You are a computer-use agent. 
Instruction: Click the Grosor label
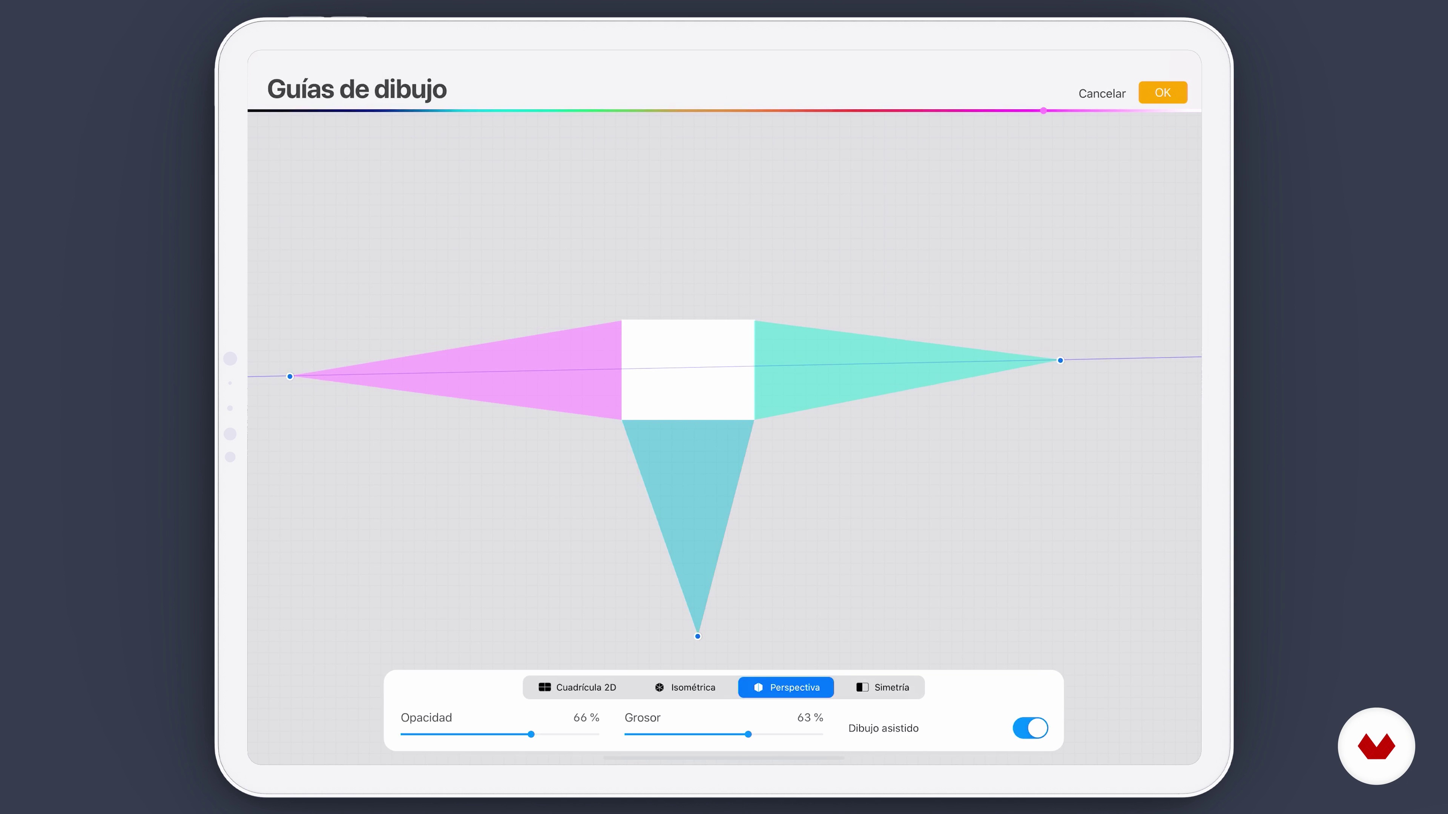(643, 718)
